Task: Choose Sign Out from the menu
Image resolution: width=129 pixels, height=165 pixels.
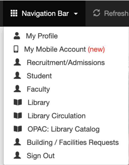Action: click(66, 156)
